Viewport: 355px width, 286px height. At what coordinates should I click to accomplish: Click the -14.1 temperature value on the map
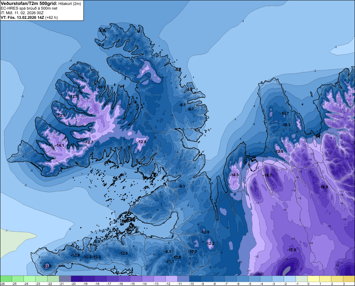[x=60, y=146]
